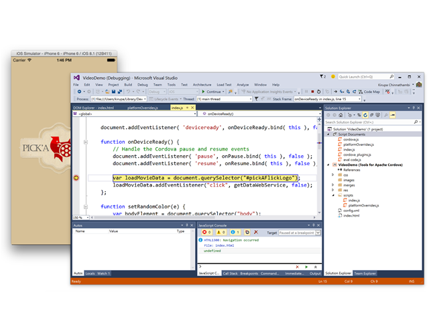Click the Clear console red X icon

coord(256,232)
